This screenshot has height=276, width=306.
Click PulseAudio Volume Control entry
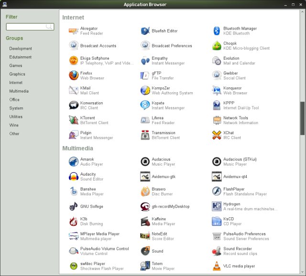99,251
